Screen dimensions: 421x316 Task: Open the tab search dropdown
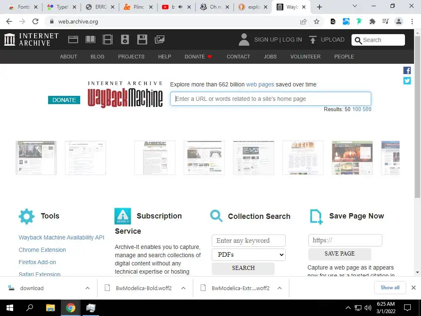click(355, 6)
